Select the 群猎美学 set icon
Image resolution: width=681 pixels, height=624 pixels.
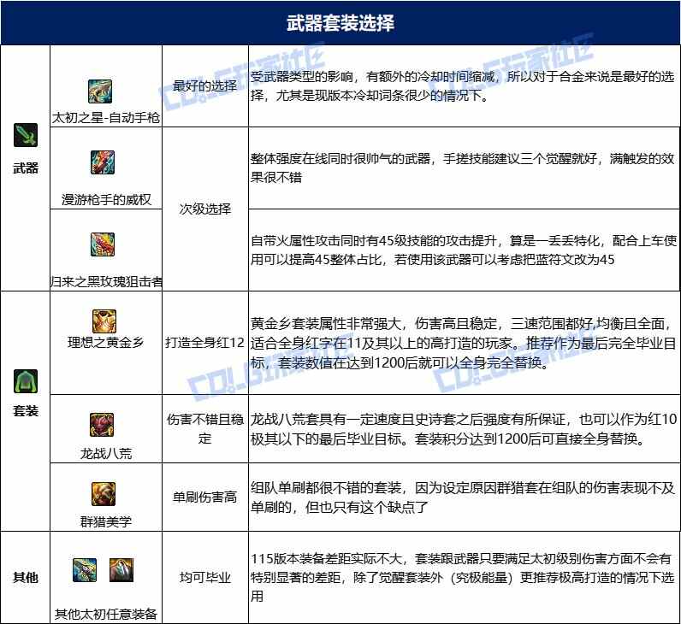(104, 494)
